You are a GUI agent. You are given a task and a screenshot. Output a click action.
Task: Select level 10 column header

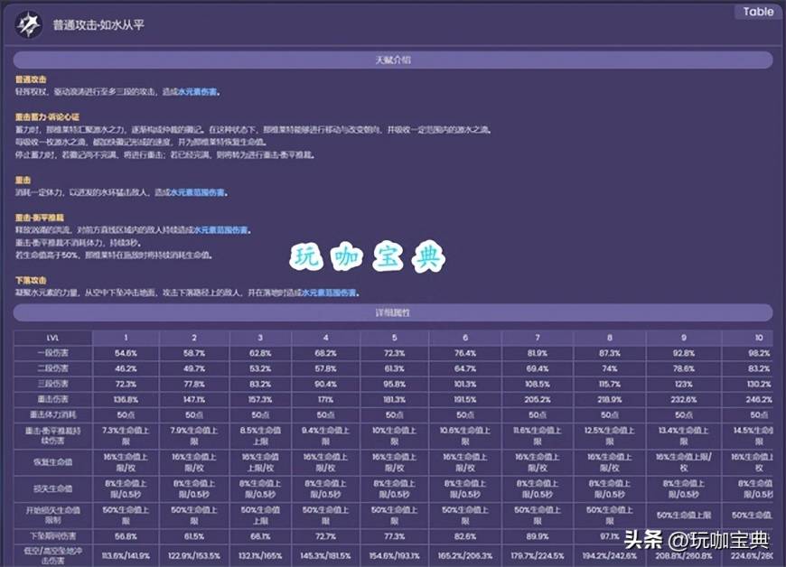[x=757, y=337]
